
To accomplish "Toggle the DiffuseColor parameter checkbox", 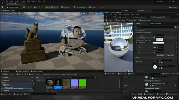I will click(138, 42).
